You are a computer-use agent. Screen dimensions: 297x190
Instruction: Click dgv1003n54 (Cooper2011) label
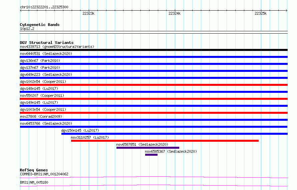click(x=43, y=109)
